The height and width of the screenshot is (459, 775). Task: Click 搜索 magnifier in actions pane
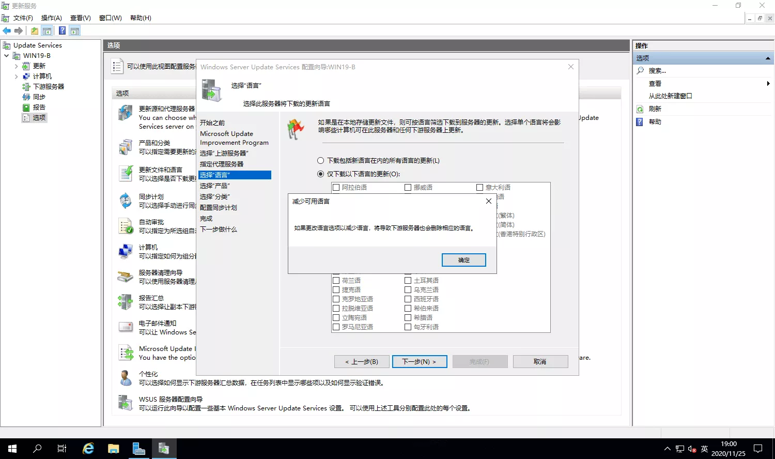(640, 71)
